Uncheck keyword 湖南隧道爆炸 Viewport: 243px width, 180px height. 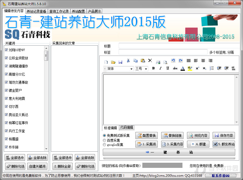click(x=6, y=66)
